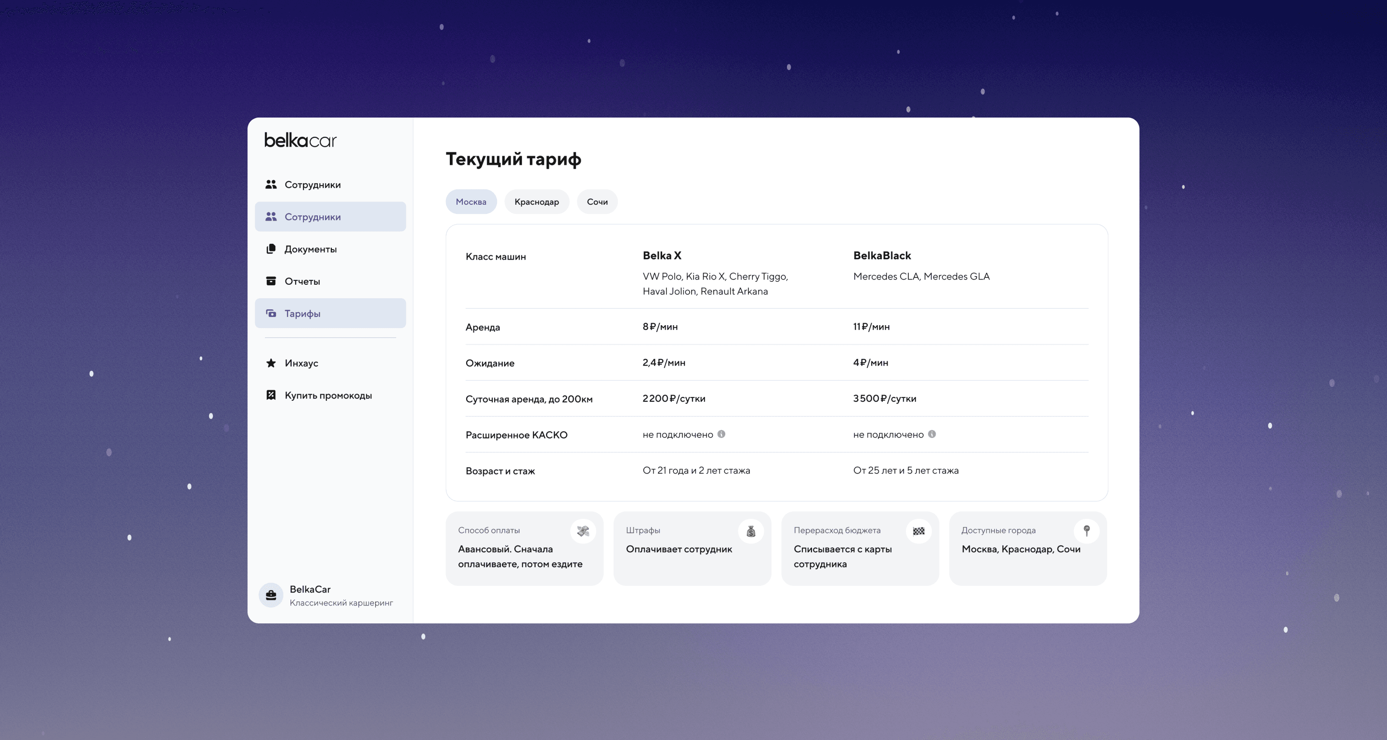The width and height of the screenshot is (1387, 740).
Task: Click Списывается с карты сотрудника text
Action: coord(843,556)
